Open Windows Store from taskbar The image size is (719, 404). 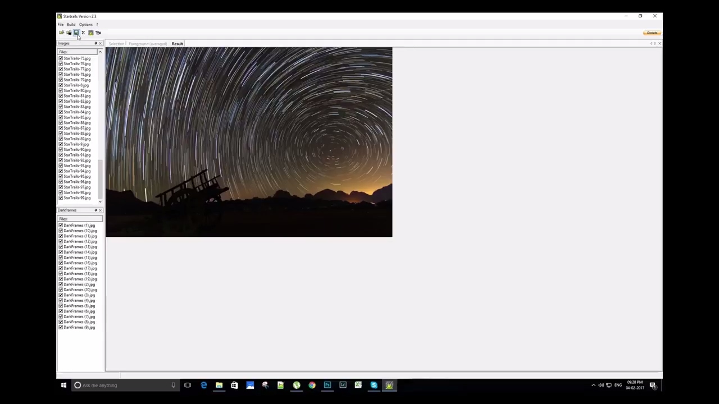[234, 385]
